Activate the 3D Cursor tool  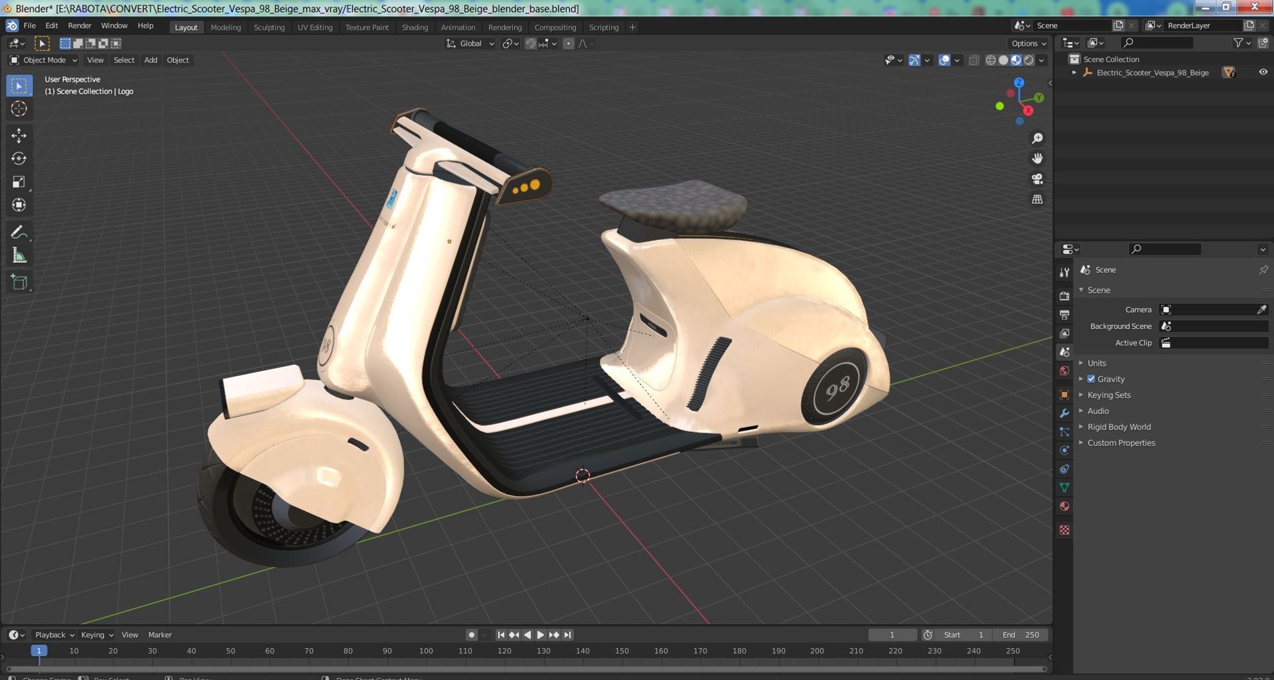click(x=19, y=109)
